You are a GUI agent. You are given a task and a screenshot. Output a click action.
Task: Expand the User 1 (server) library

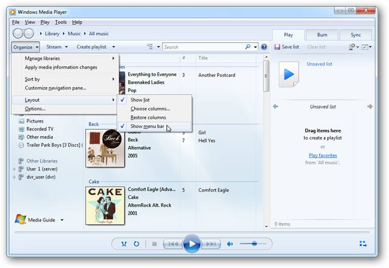[x=15, y=169]
